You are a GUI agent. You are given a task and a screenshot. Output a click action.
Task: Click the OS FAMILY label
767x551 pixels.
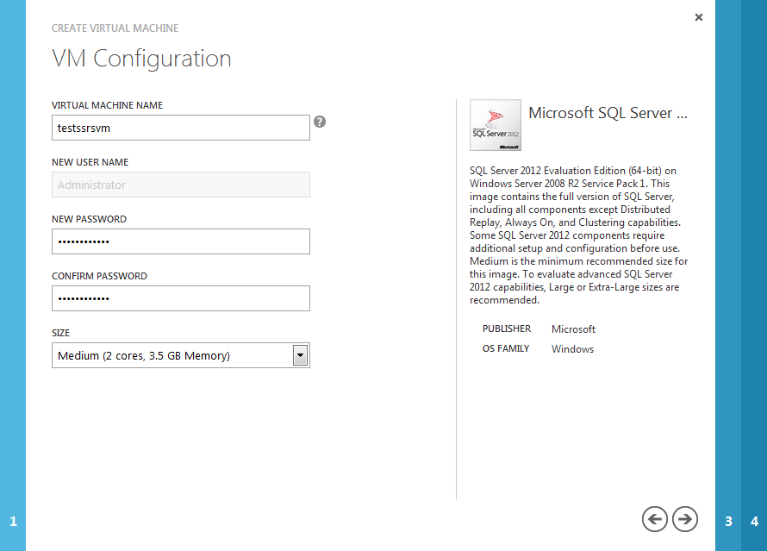(x=506, y=348)
